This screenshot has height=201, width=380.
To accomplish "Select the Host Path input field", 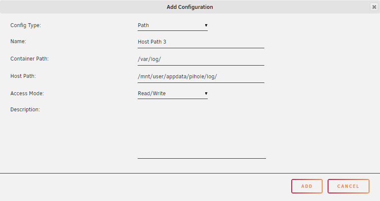I will click(201, 77).
